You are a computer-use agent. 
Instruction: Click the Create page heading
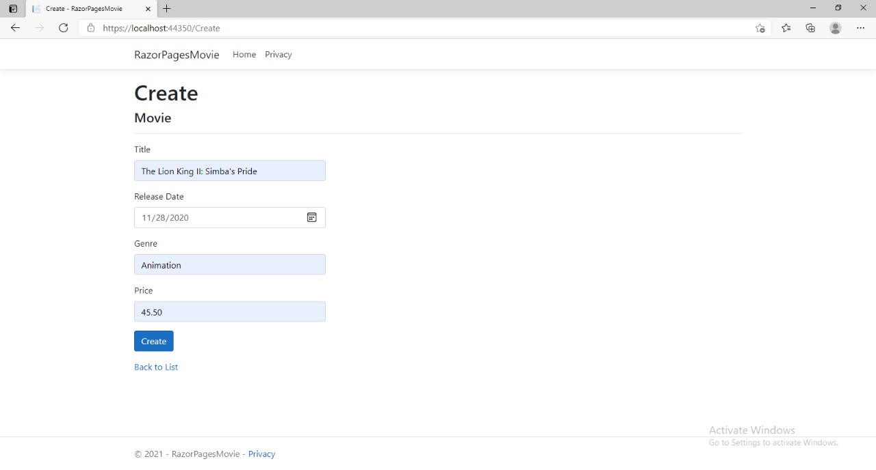tap(166, 93)
